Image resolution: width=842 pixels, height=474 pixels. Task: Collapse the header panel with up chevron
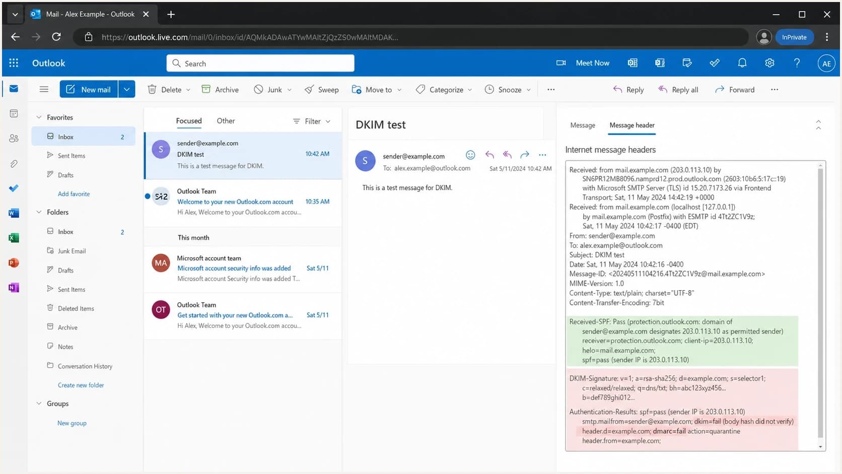pos(818,125)
